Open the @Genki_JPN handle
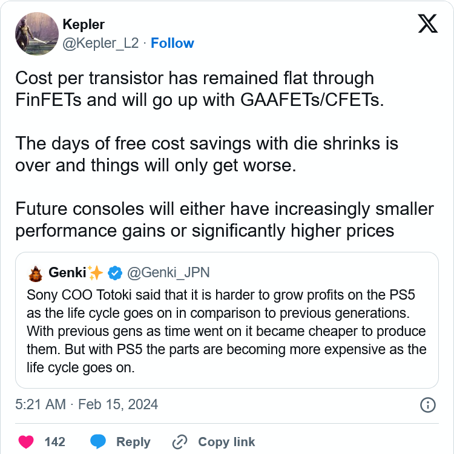Screen dimensions: 454x454 [168, 273]
